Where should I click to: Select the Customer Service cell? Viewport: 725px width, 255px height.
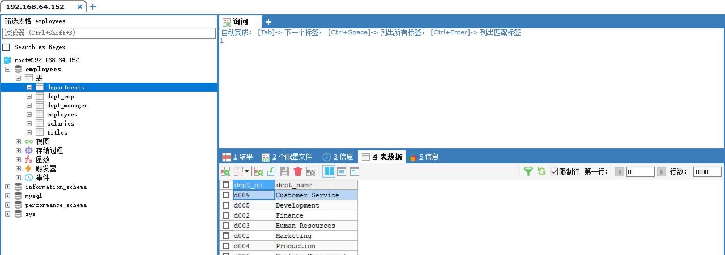(316, 195)
